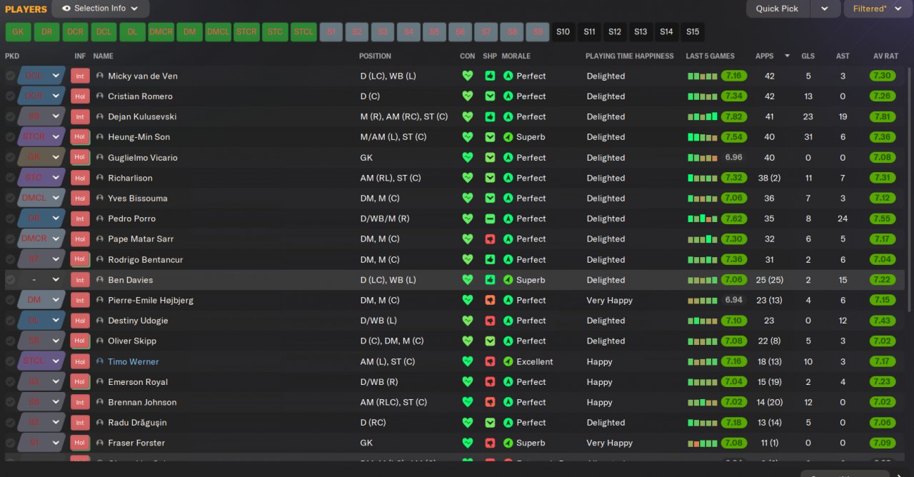The height and width of the screenshot is (477, 914).
Task: Toggle the picked checkmark for Cristian Romero
Action: tap(10, 96)
